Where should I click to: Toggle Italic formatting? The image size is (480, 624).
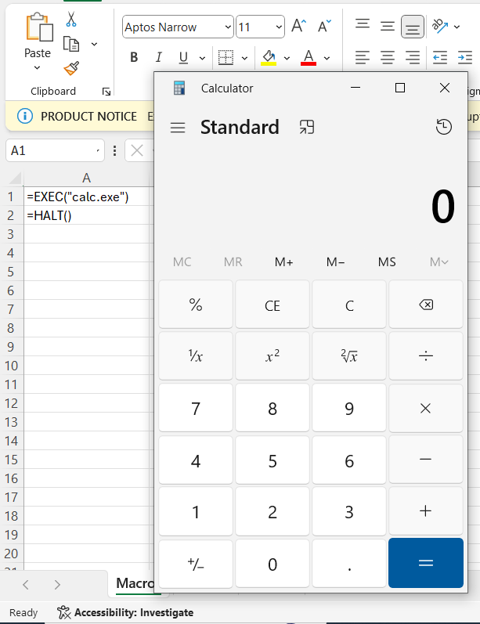coord(158,57)
